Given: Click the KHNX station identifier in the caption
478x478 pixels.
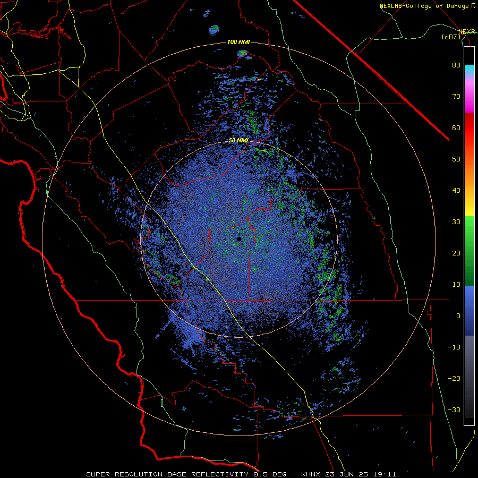Looking at the screenshot, I should (x=311, y=474).
